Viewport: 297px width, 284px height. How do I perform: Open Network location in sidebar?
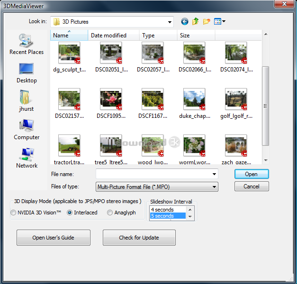pyautogui.click(x=27, y=158)
